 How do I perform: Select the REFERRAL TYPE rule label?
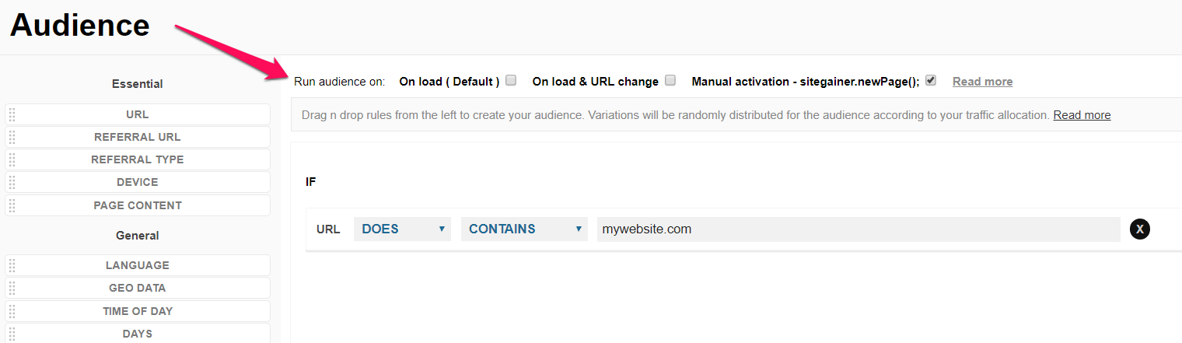[x=138, y=159]
